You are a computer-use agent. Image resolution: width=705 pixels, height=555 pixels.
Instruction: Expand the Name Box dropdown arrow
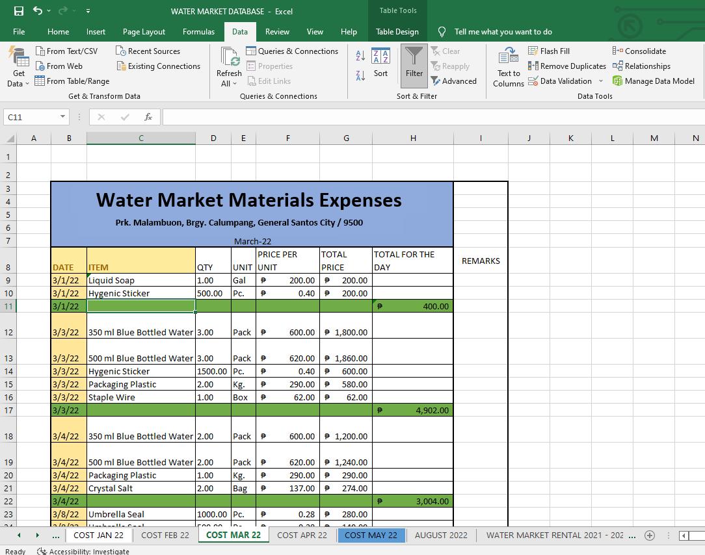pos(63,117)
